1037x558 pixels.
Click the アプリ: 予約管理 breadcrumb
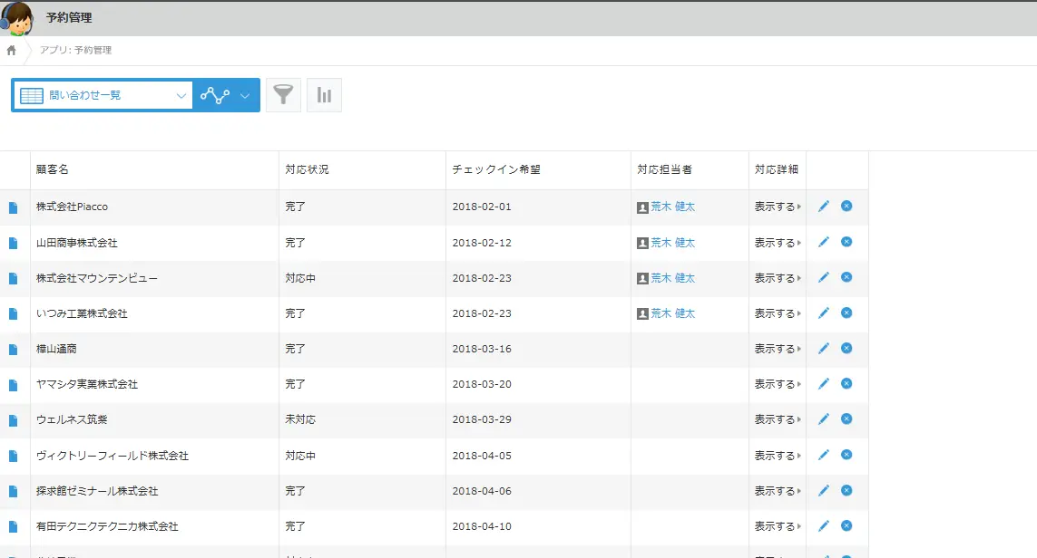75,51
